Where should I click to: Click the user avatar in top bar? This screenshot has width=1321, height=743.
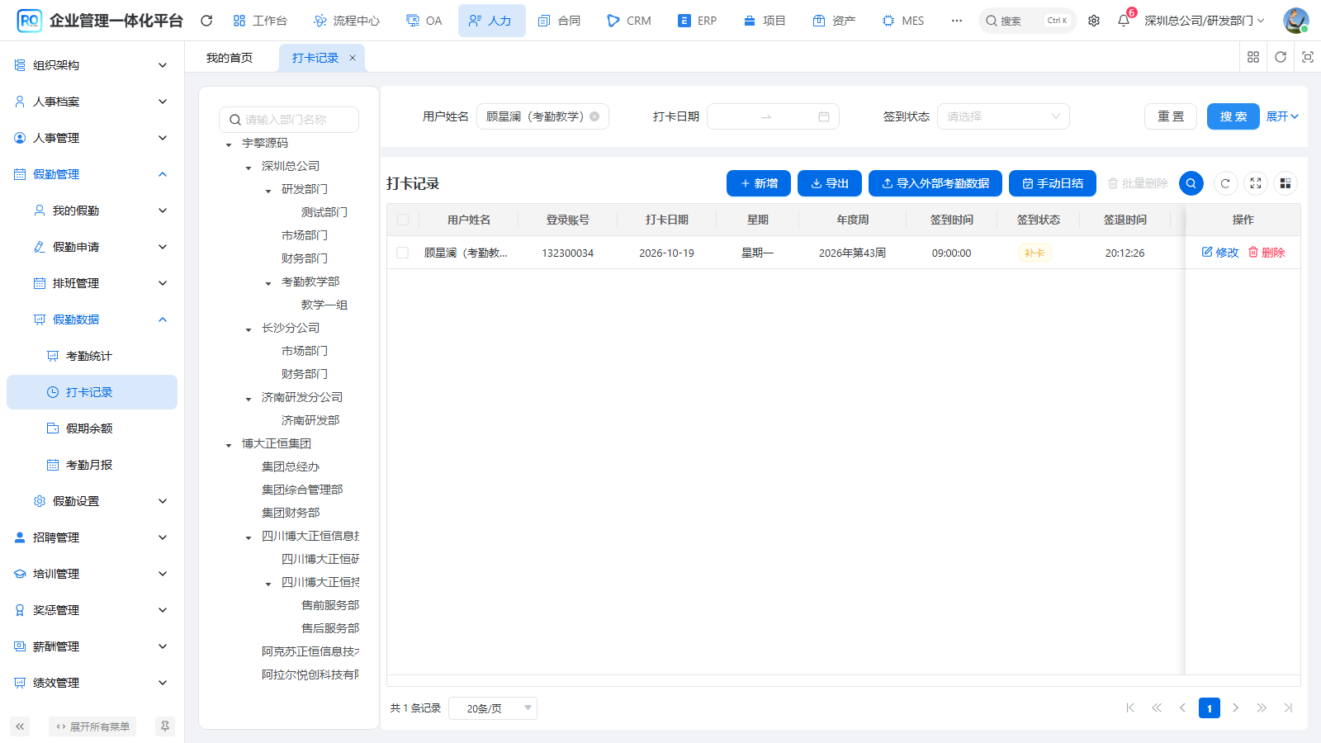[1295, 21]
